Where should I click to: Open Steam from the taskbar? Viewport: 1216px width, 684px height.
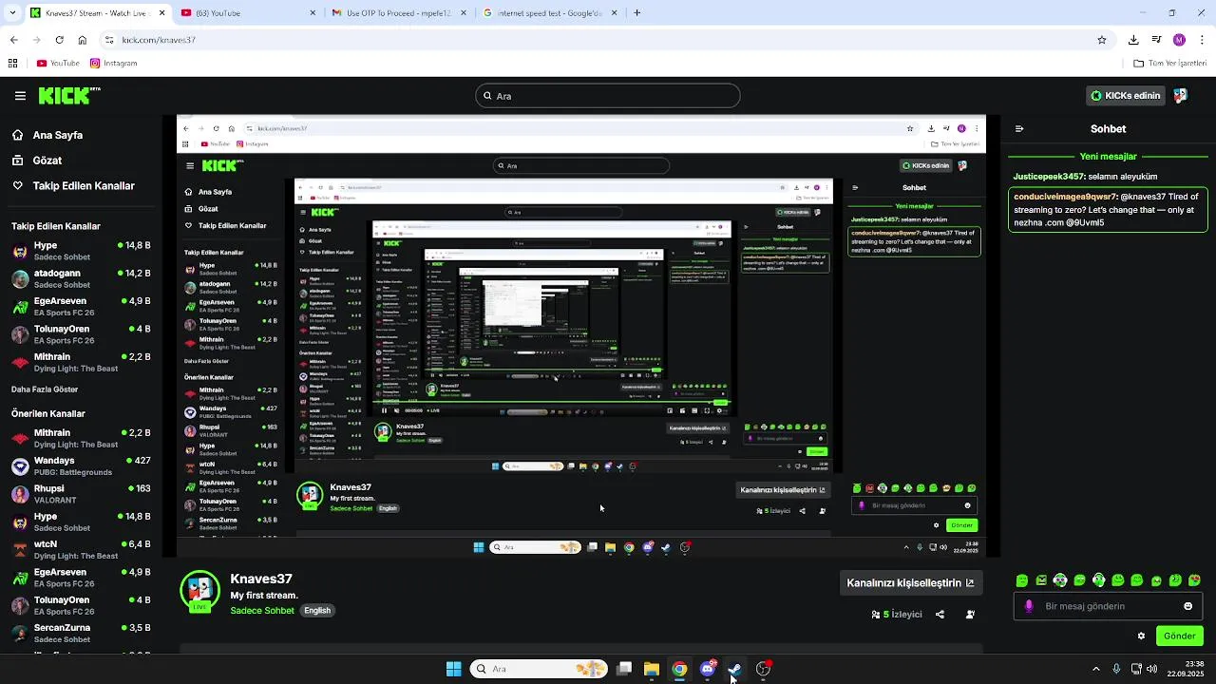[x=734, y=669]
